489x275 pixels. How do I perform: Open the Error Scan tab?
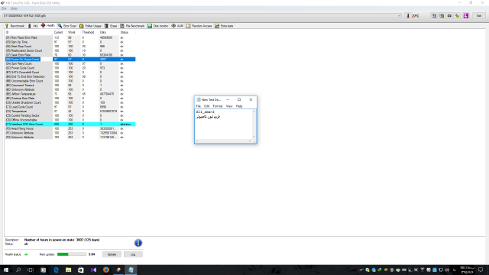(x=67, y=26)
